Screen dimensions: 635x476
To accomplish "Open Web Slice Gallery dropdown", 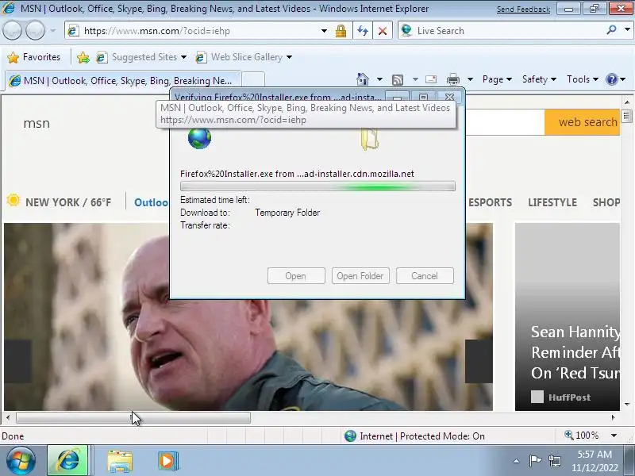I will [x=244, y=57].
